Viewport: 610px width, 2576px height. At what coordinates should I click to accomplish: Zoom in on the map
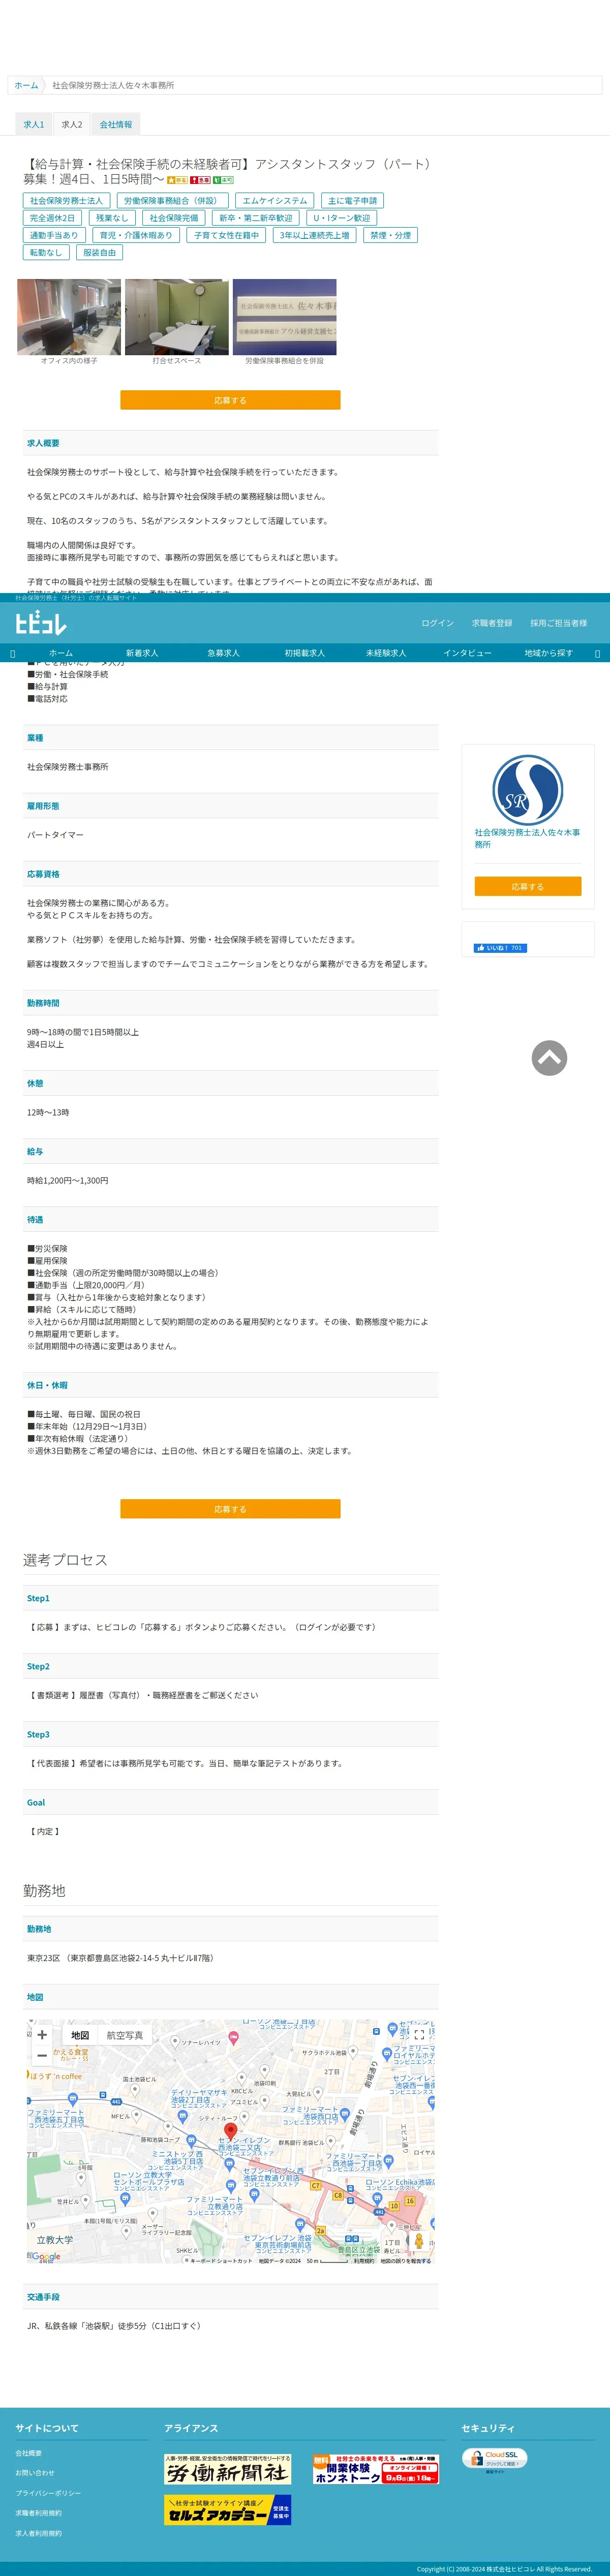(42, 2034)
